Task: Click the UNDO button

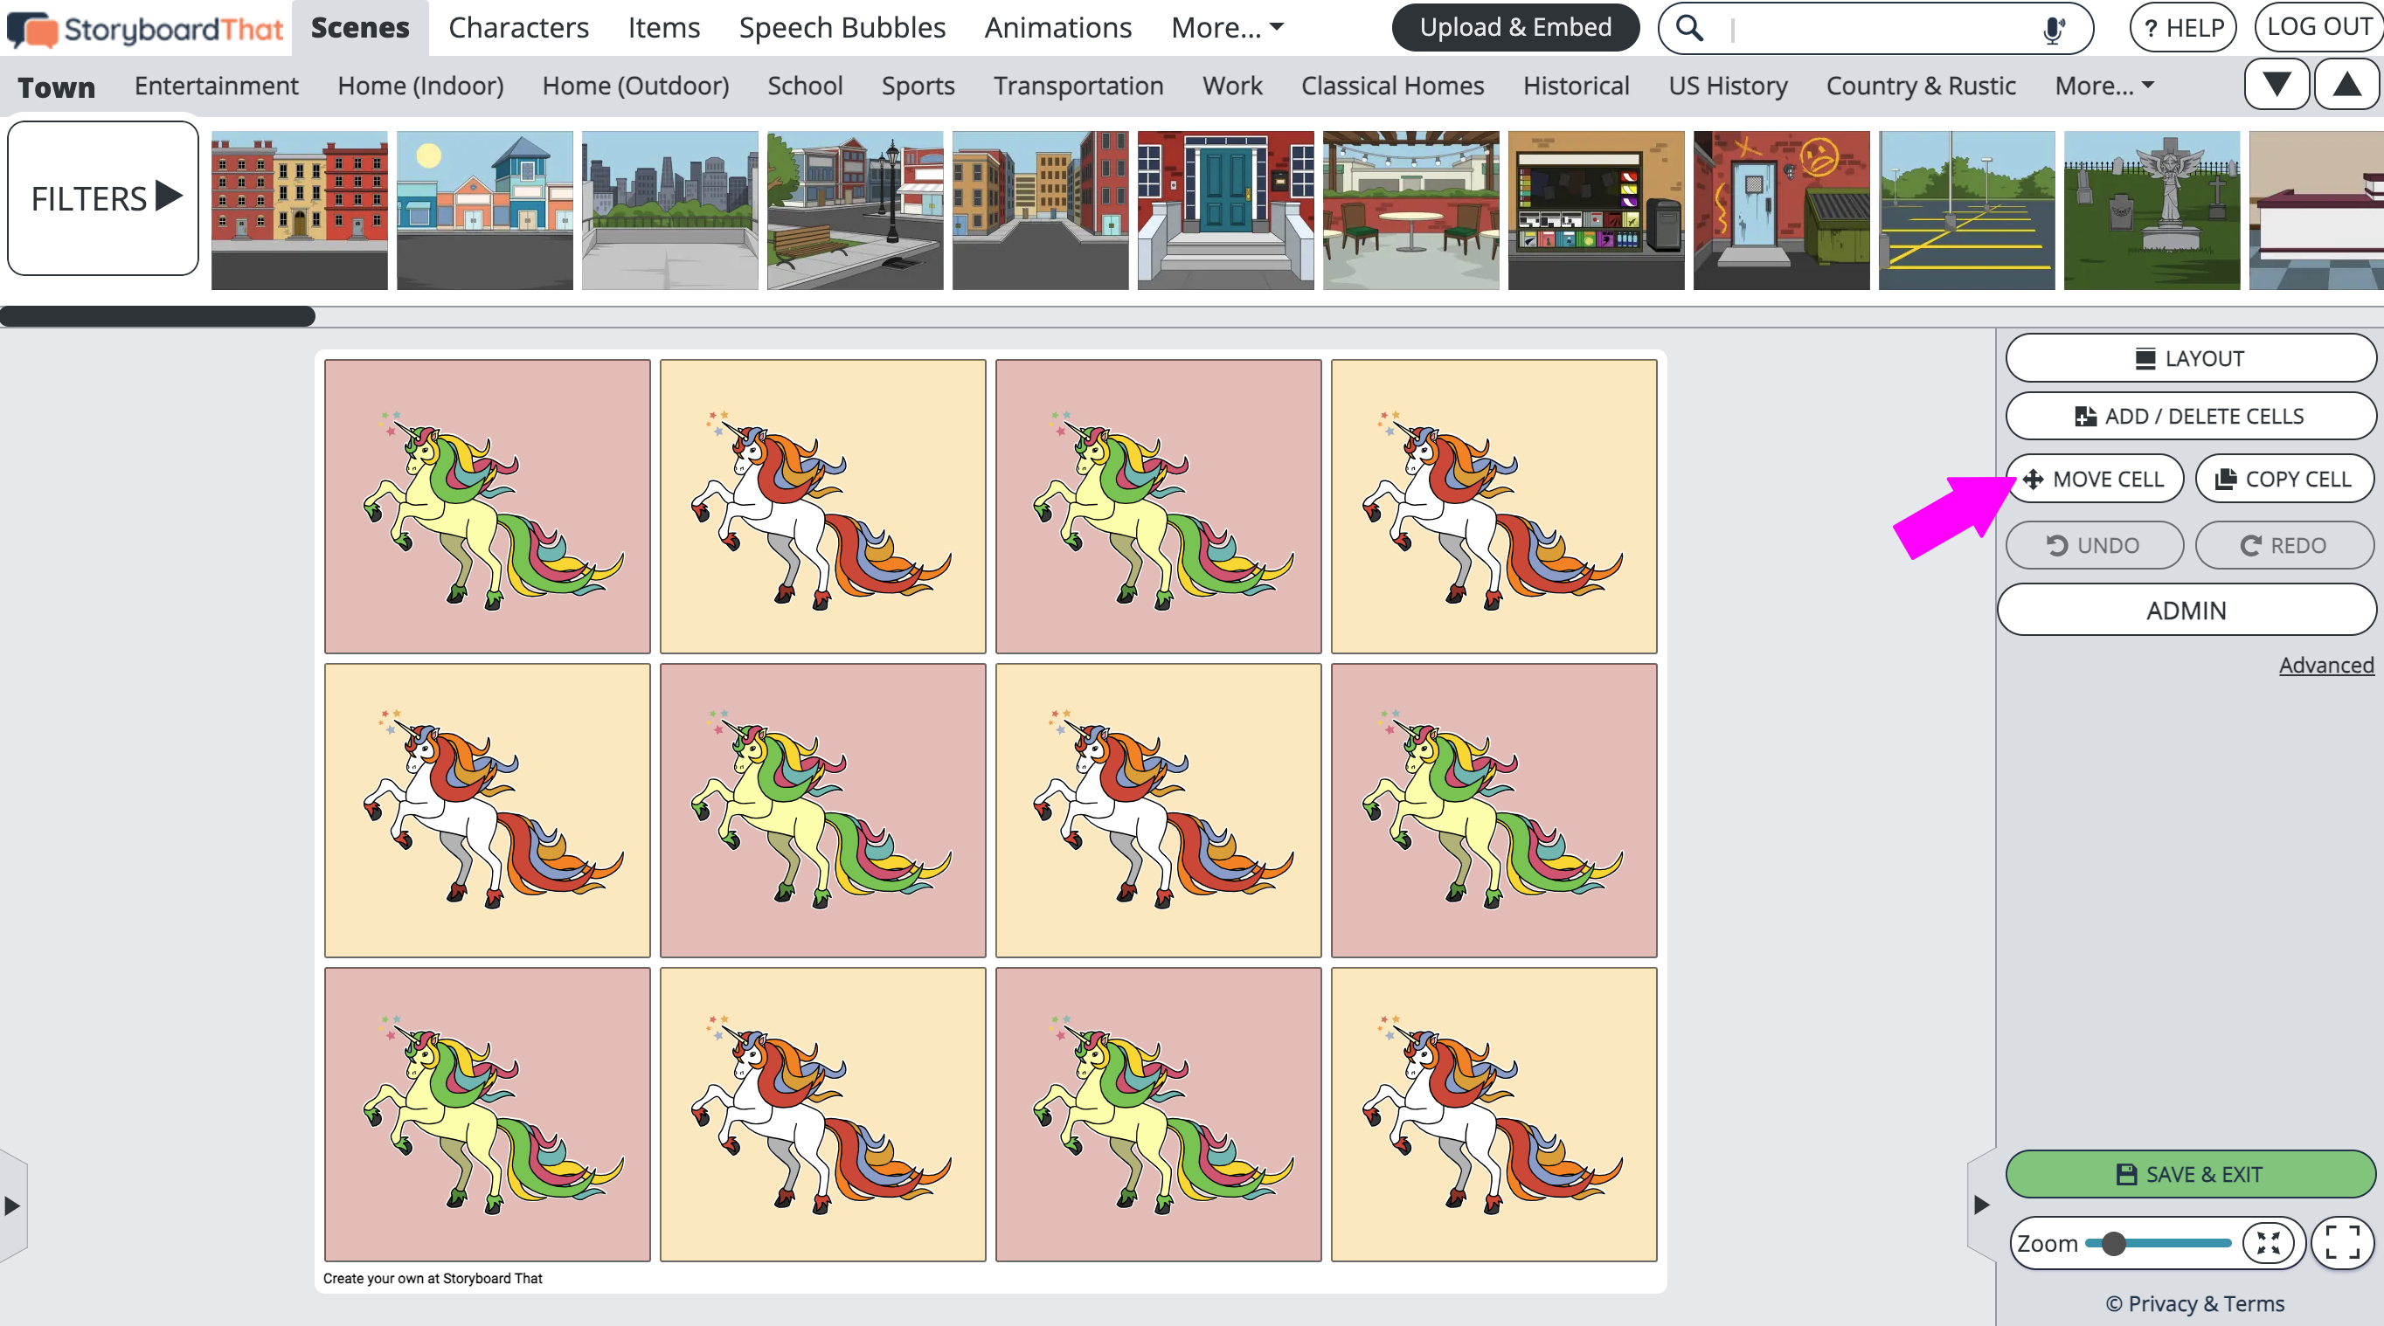Action: pyautogui.click(x=2095, y=545)
